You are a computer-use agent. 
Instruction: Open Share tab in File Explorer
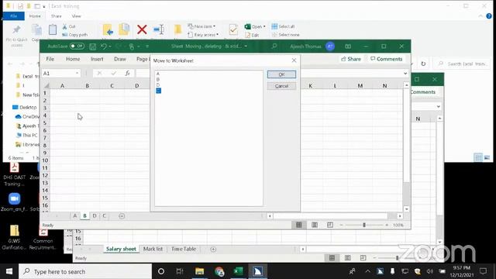57,16
